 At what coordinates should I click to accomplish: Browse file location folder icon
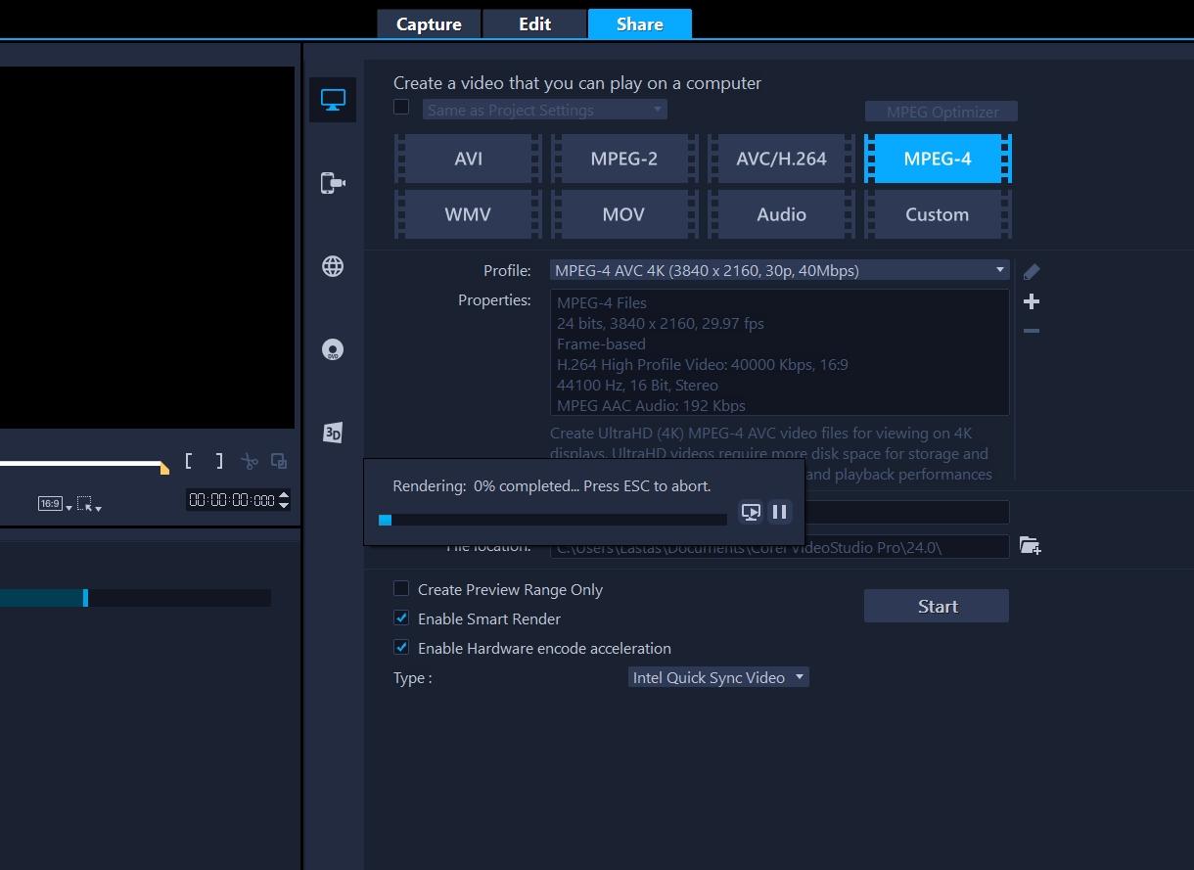pyautogui.click(x=1030, y=546)
